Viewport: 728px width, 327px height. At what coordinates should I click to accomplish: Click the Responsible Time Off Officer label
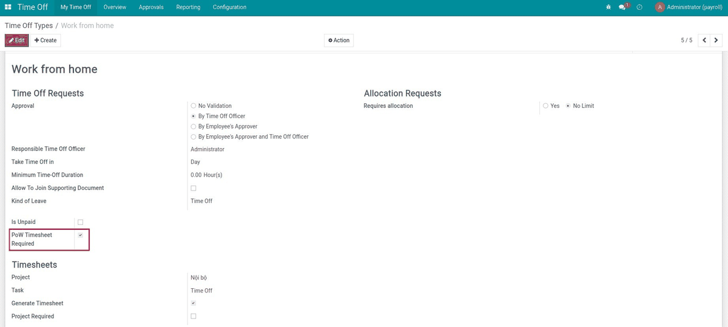pos(49,149)
